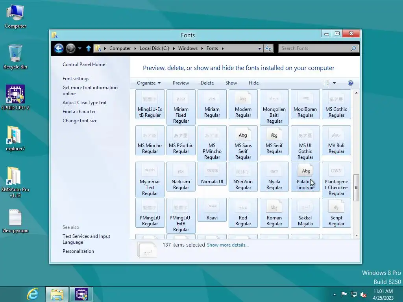The height and width of the screenshot is (302, 403).
Task: Open the address bar history dropdown
Action: 259,48
